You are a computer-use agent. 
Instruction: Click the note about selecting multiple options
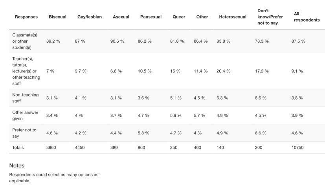click(53, 178)
